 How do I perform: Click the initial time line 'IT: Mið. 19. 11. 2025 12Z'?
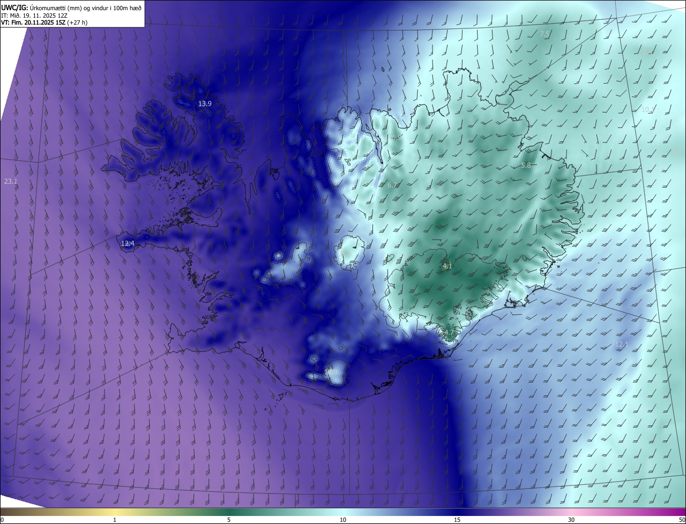pos(35,15)
